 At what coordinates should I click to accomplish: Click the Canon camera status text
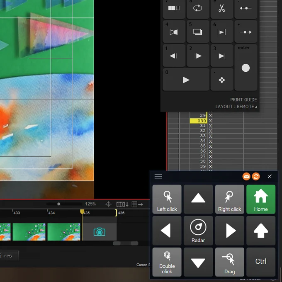pyautogui.click(x=143, y=265)
